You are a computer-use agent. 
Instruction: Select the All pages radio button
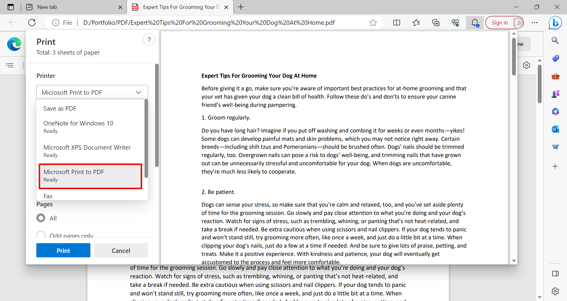41,218
